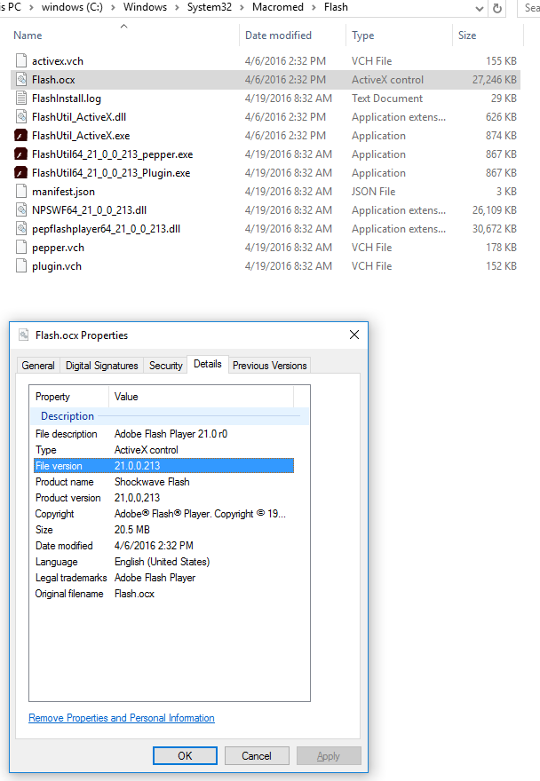The height and width of the screenshot is (781, 540).
Task: Click the activex.vch file icon
Action: pos(21,60)
